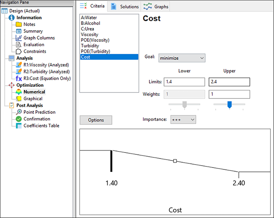Open Point Prediction icon
274x218 pixels.
18,112
